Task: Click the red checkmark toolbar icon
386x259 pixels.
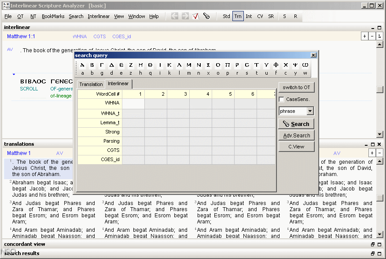Action: (x=195, y=16)
